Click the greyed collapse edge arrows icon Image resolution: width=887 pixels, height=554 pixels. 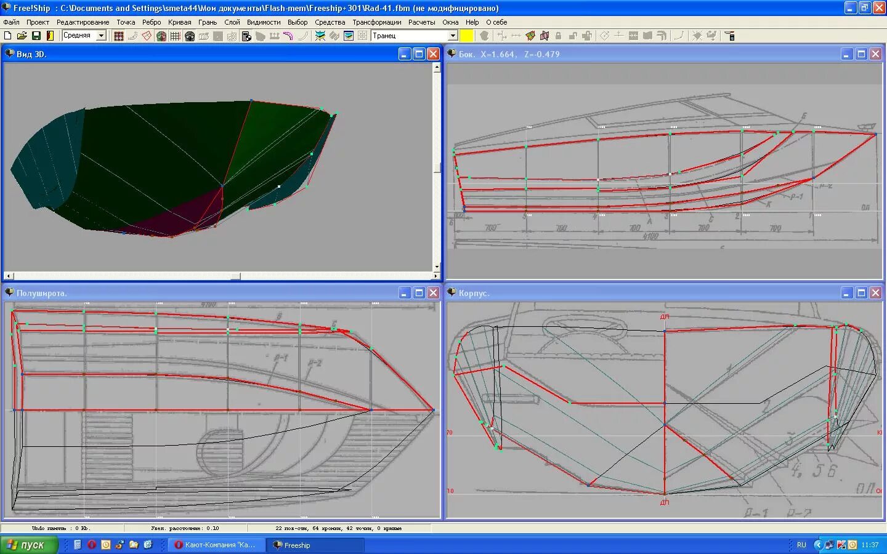point(633,36)
